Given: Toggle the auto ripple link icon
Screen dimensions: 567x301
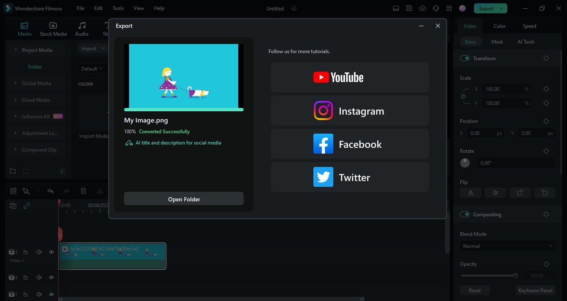Looking at the screenshot, I should 27,206.
